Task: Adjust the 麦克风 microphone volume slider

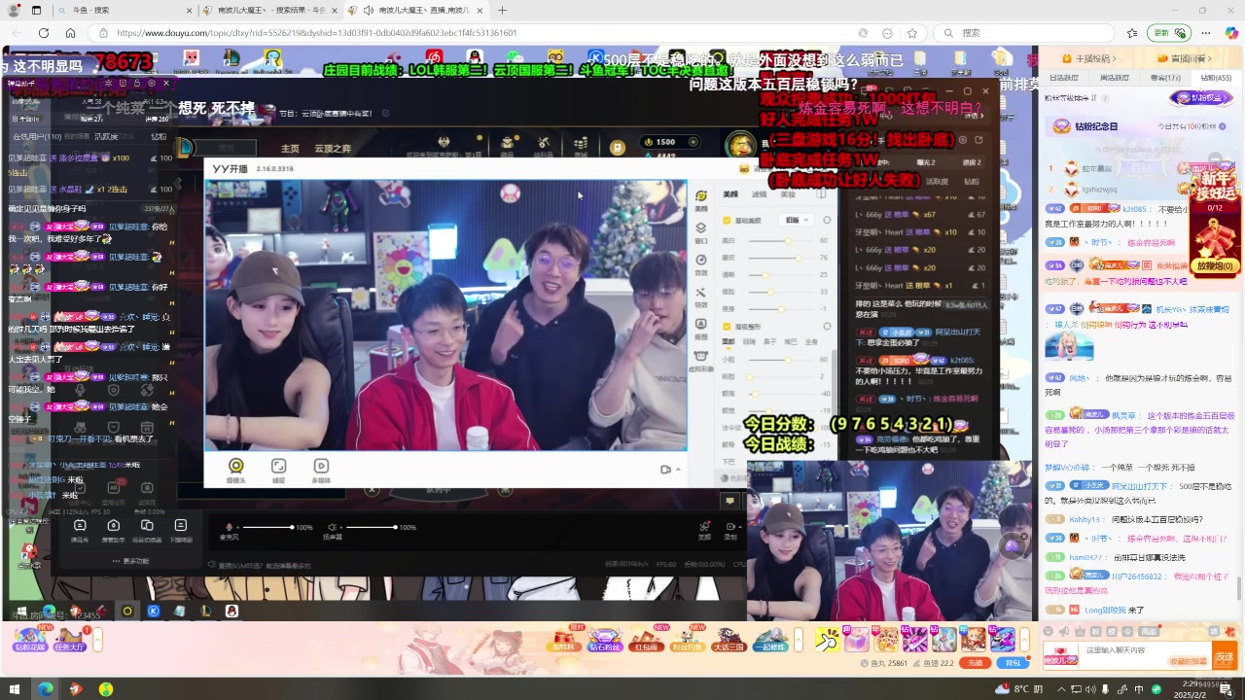Action: (x=267, y=527)
